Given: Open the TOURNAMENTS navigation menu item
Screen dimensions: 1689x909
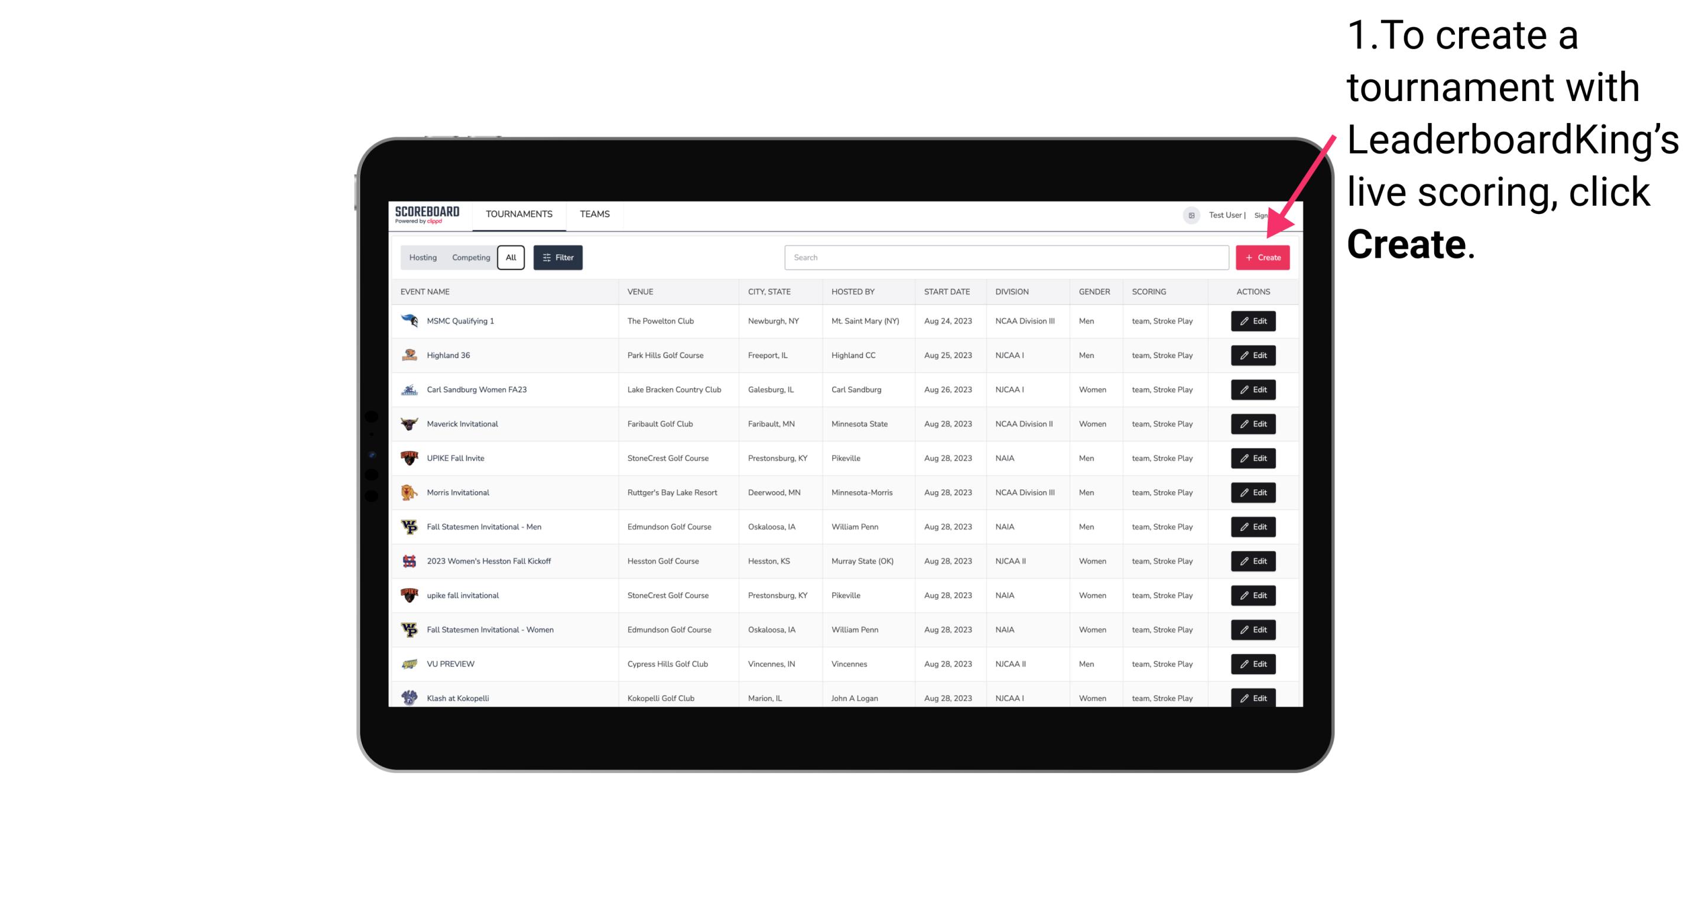Looking at the screenshot, I should 518,214.
